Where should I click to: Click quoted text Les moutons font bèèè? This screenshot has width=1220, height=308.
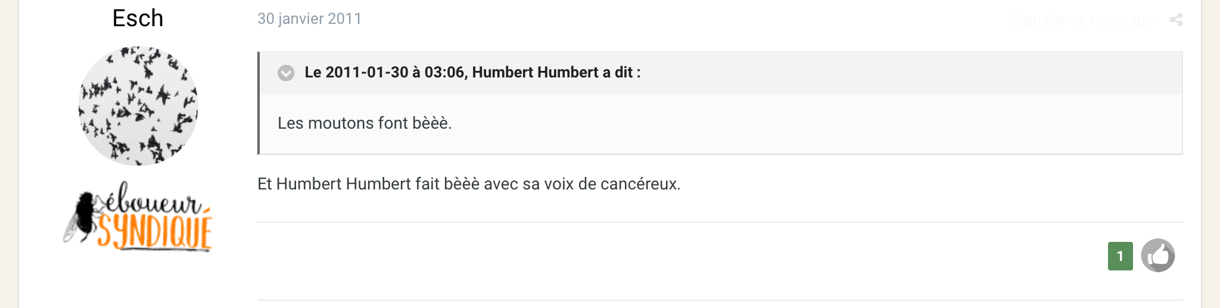(365, 123)
